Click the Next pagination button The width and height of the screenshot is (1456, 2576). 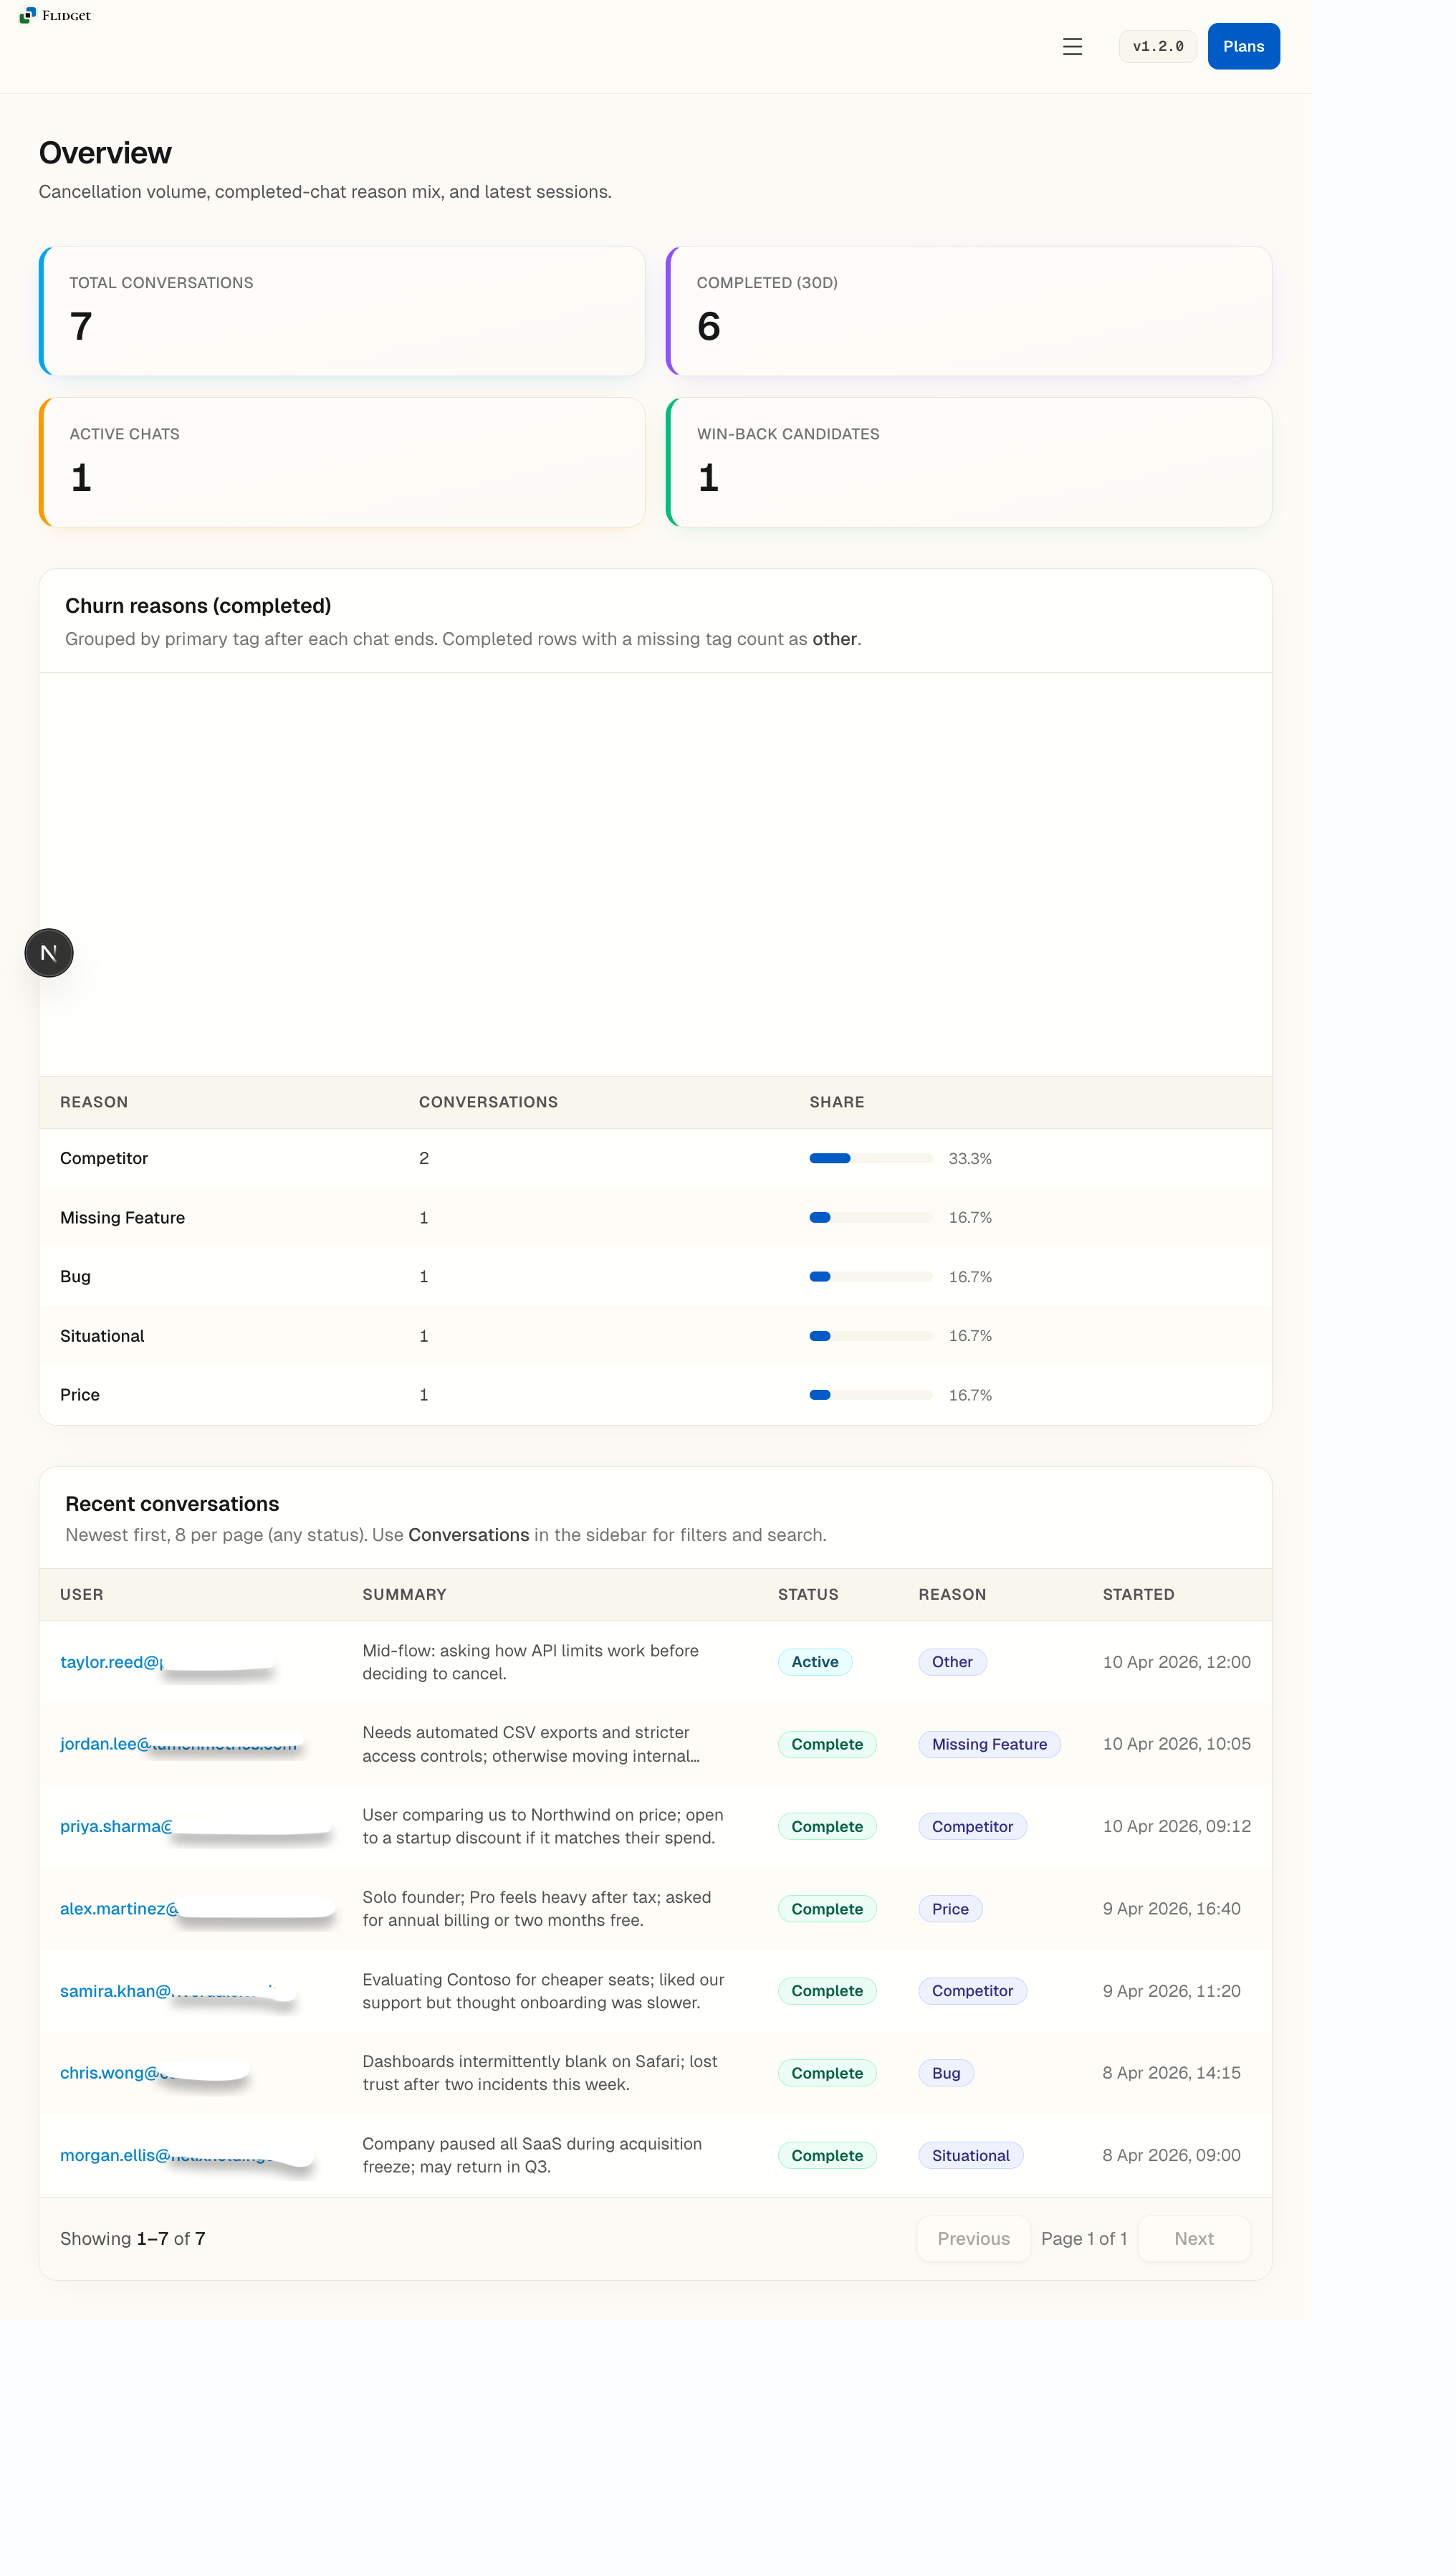click(1193, 2238)
